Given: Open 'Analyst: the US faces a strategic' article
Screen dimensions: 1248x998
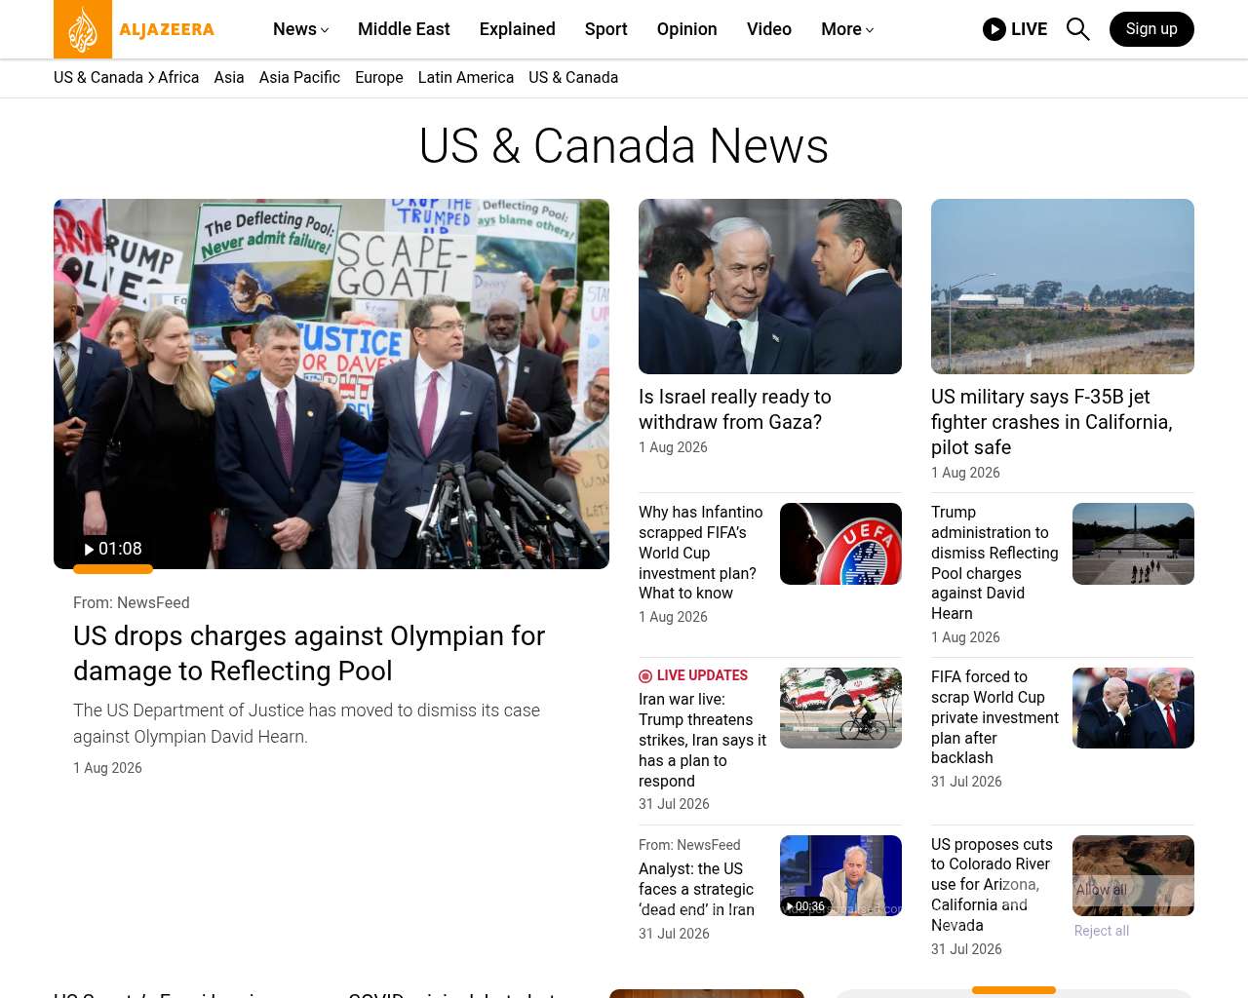Looking at the screenshot, I should coord(696,889).
